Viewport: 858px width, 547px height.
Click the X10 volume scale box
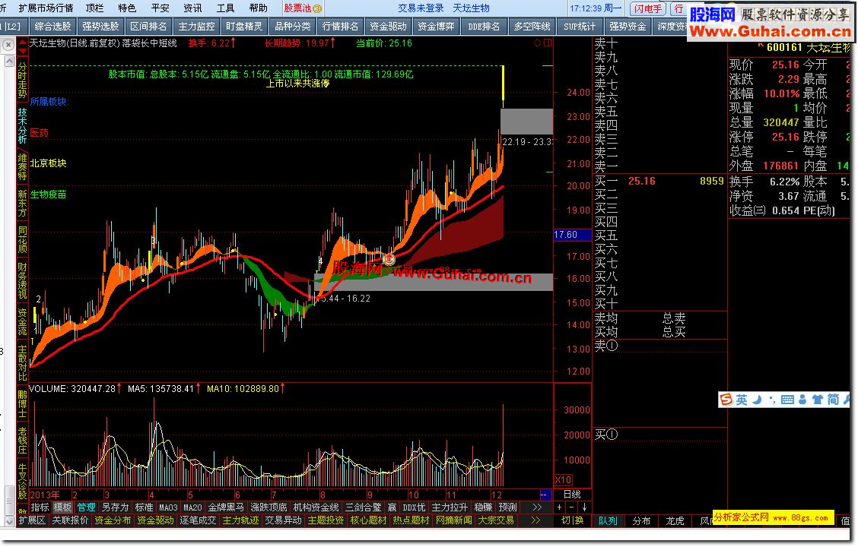coord(563,480)
